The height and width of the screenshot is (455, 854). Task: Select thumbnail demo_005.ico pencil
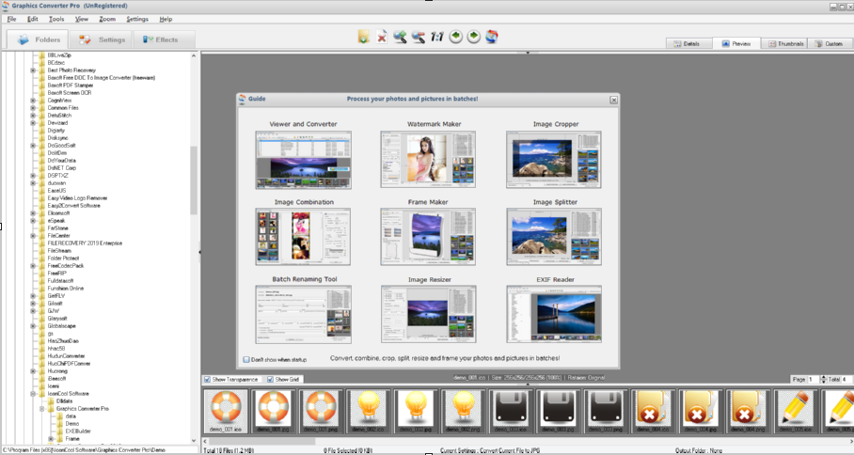[796, 411]
